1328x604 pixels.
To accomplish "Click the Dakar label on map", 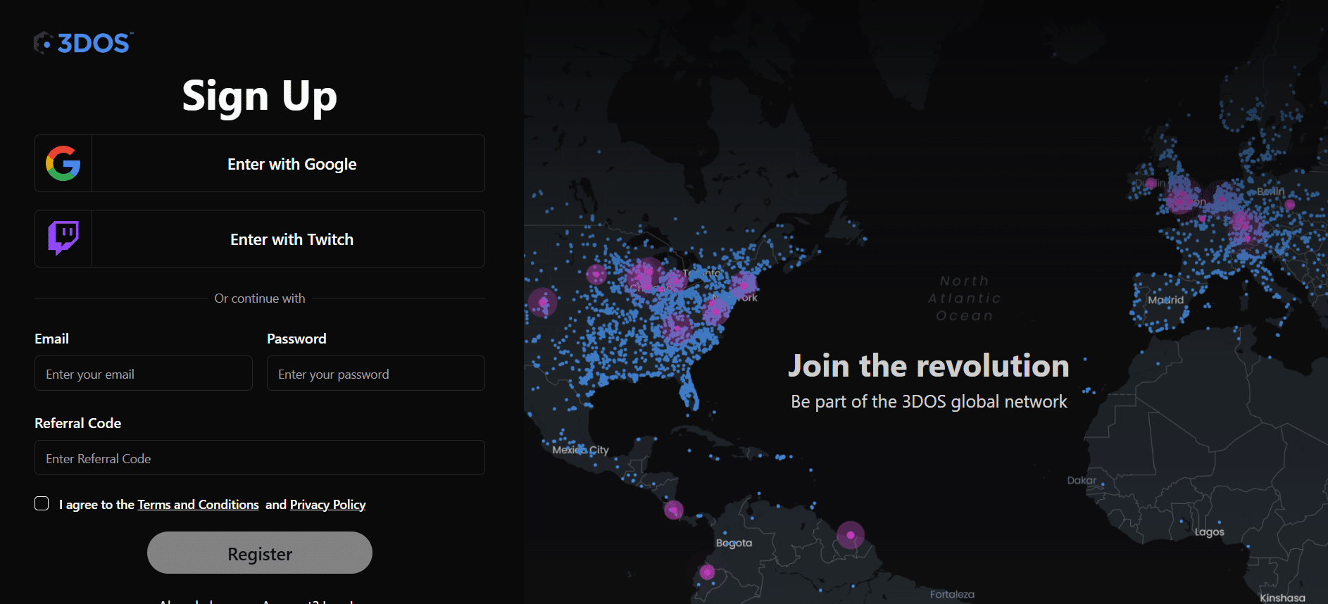I will [x=1082, y=480].
